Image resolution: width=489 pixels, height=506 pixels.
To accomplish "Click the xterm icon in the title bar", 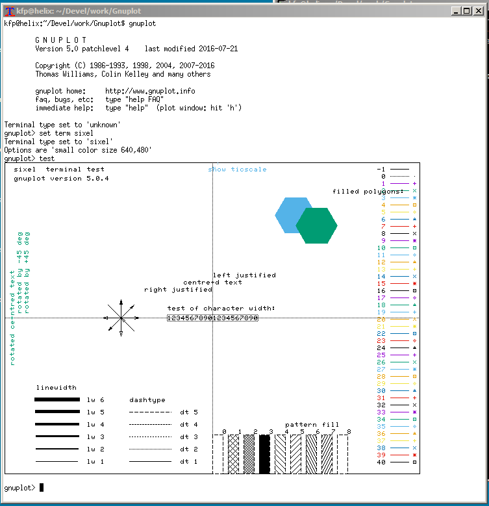I will click(x=10, y=11).
